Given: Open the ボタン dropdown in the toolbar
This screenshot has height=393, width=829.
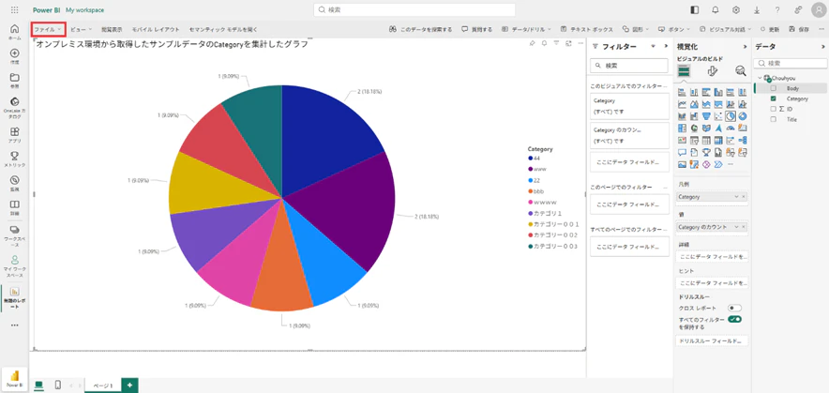Looking at the screenshot, I should (675, 30).
